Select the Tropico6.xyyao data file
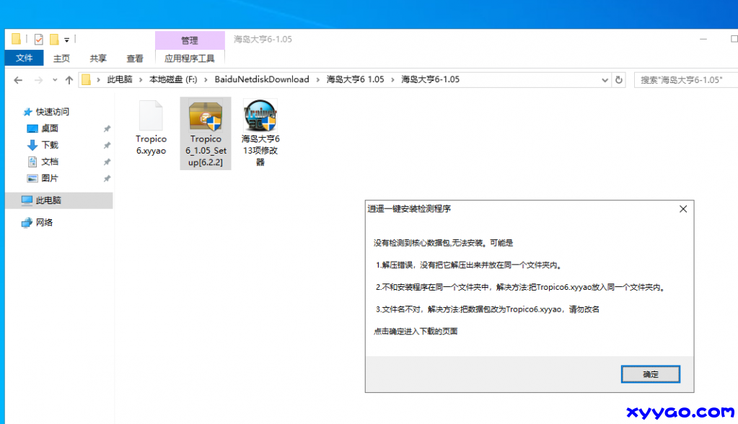This screenshot has height=424, width=738. (x=151, y=130)
